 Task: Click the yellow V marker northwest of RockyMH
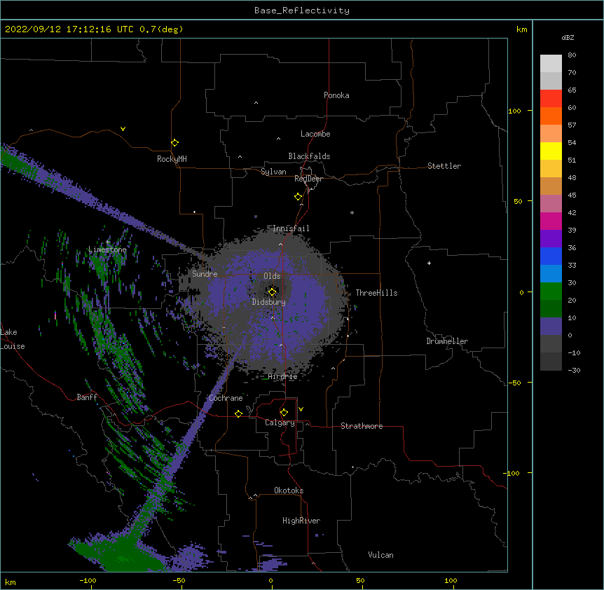[x=123, y=129]
